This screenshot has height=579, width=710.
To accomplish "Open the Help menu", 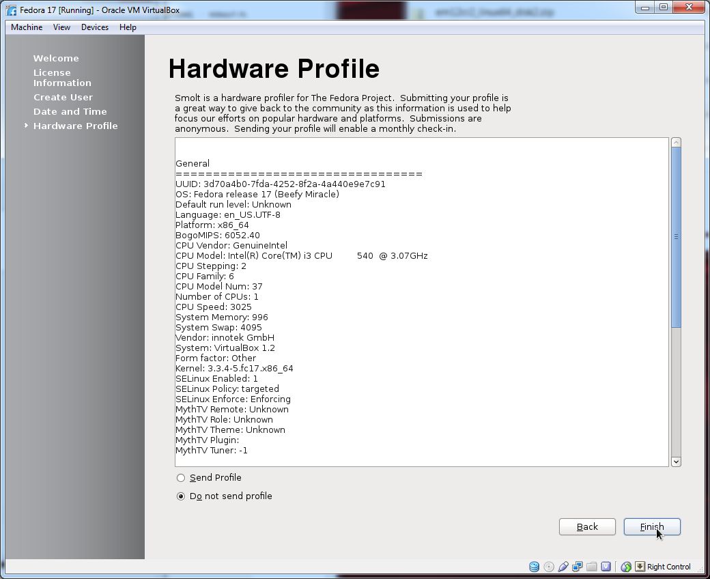I will coord(128,27).
